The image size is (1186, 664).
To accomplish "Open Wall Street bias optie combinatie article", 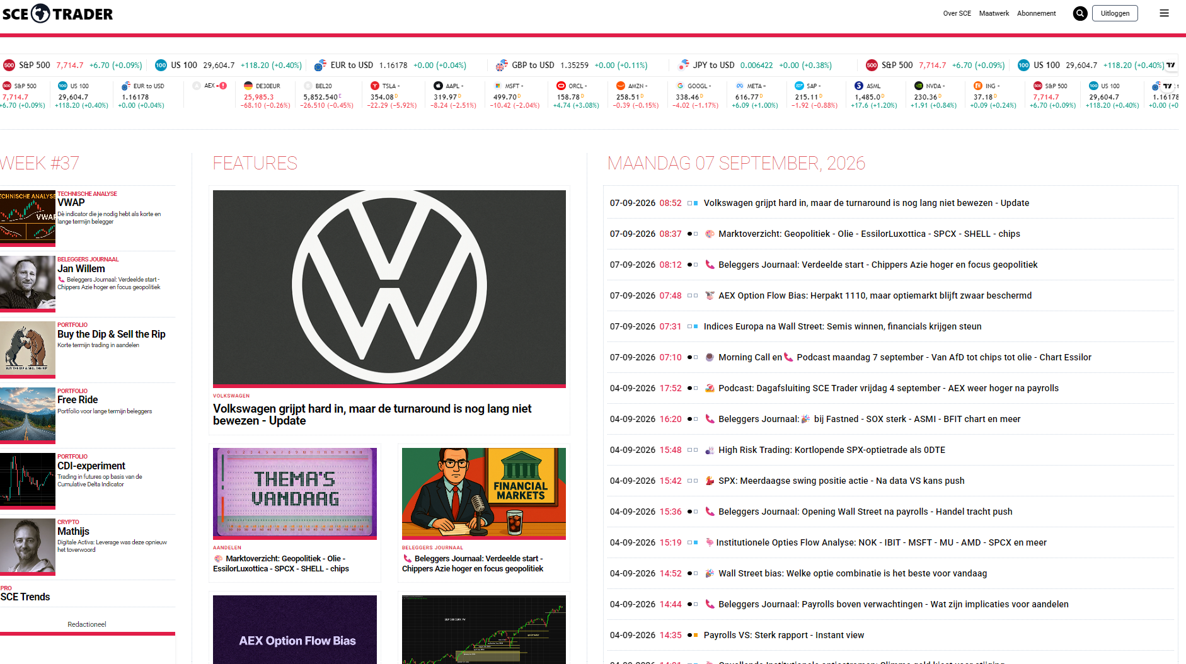I will point(853,573).
